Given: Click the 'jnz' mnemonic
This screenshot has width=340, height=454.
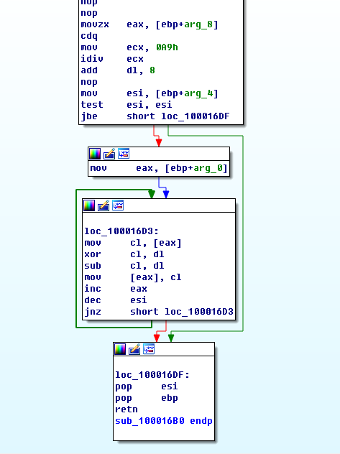Looking at the screenshot, I should (93, 312).
